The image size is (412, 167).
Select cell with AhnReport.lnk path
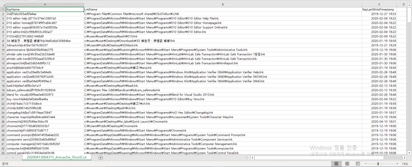tap(223, 63)
